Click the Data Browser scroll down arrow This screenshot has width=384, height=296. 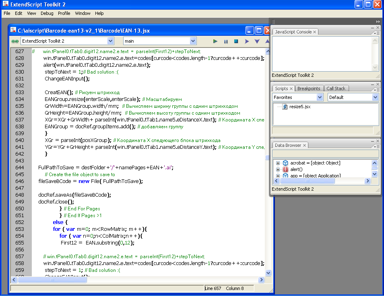(x=374, y=174)
